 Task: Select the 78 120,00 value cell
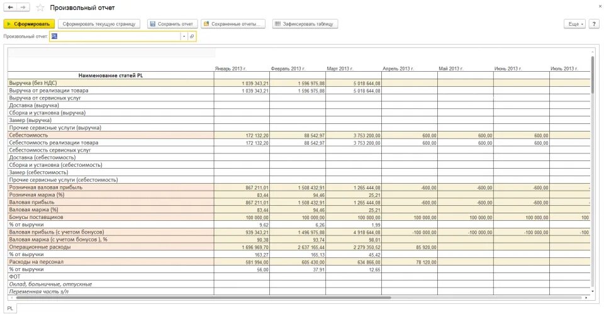pyautogui.click(x=409, y=262)
